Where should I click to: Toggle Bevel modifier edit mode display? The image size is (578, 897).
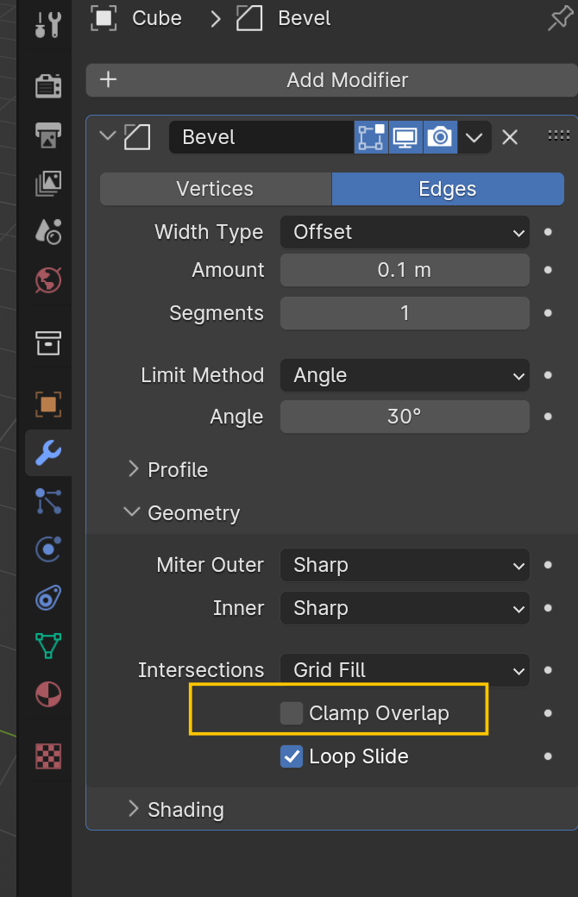tap(371, 137)
